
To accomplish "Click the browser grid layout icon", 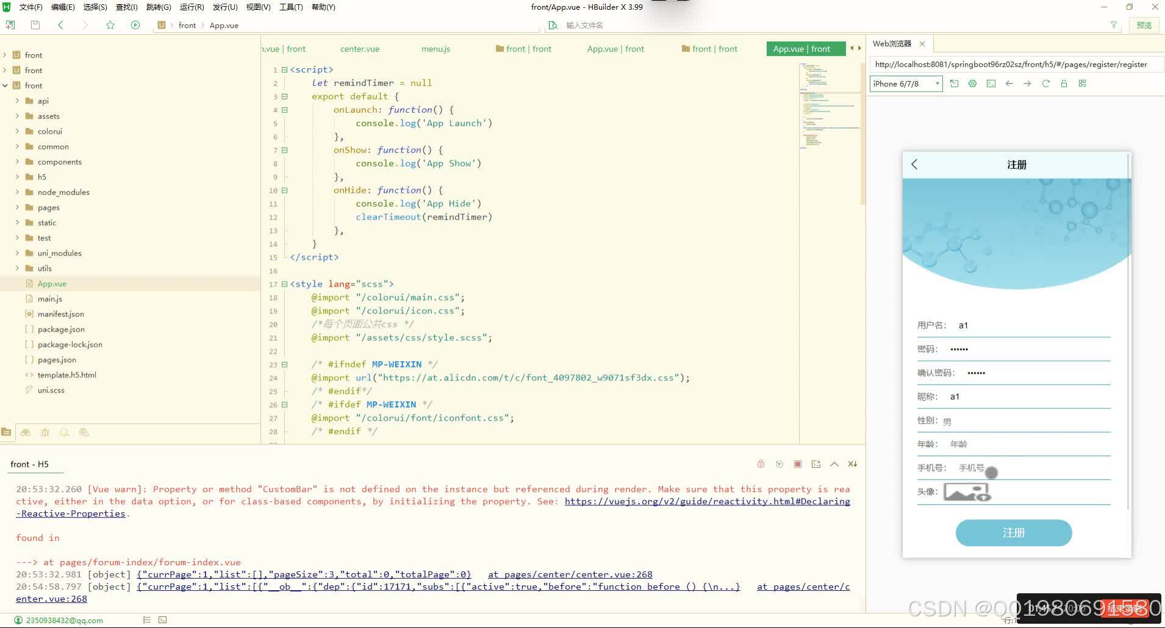I will pyautogui.click(x=1082, y=84).
